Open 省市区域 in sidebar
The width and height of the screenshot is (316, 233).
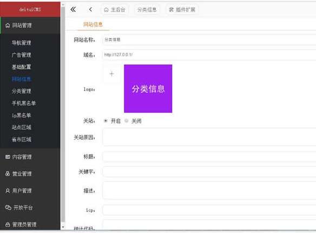pos(21,139)
